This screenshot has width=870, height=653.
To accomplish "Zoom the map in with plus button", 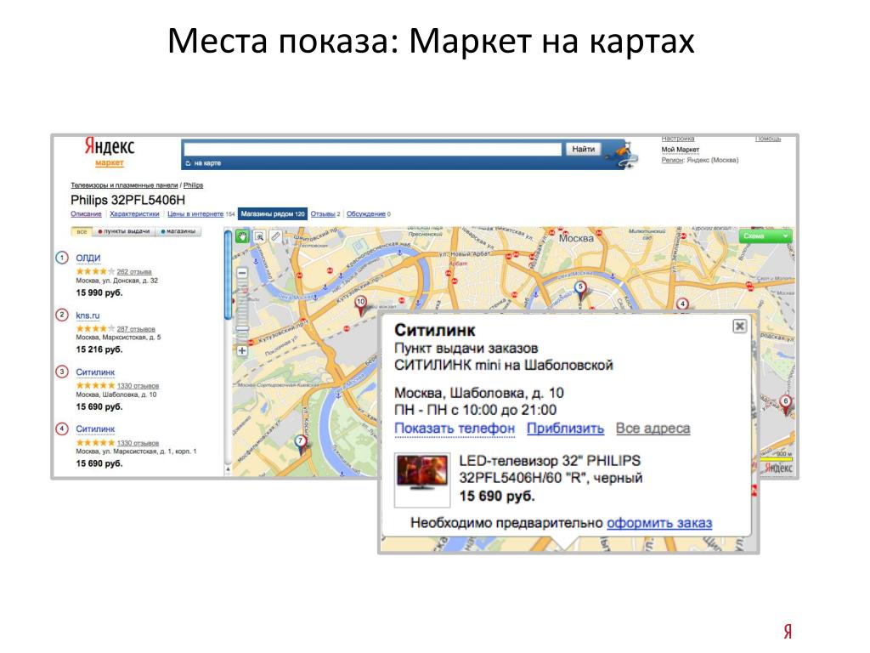I will [242, 351].
